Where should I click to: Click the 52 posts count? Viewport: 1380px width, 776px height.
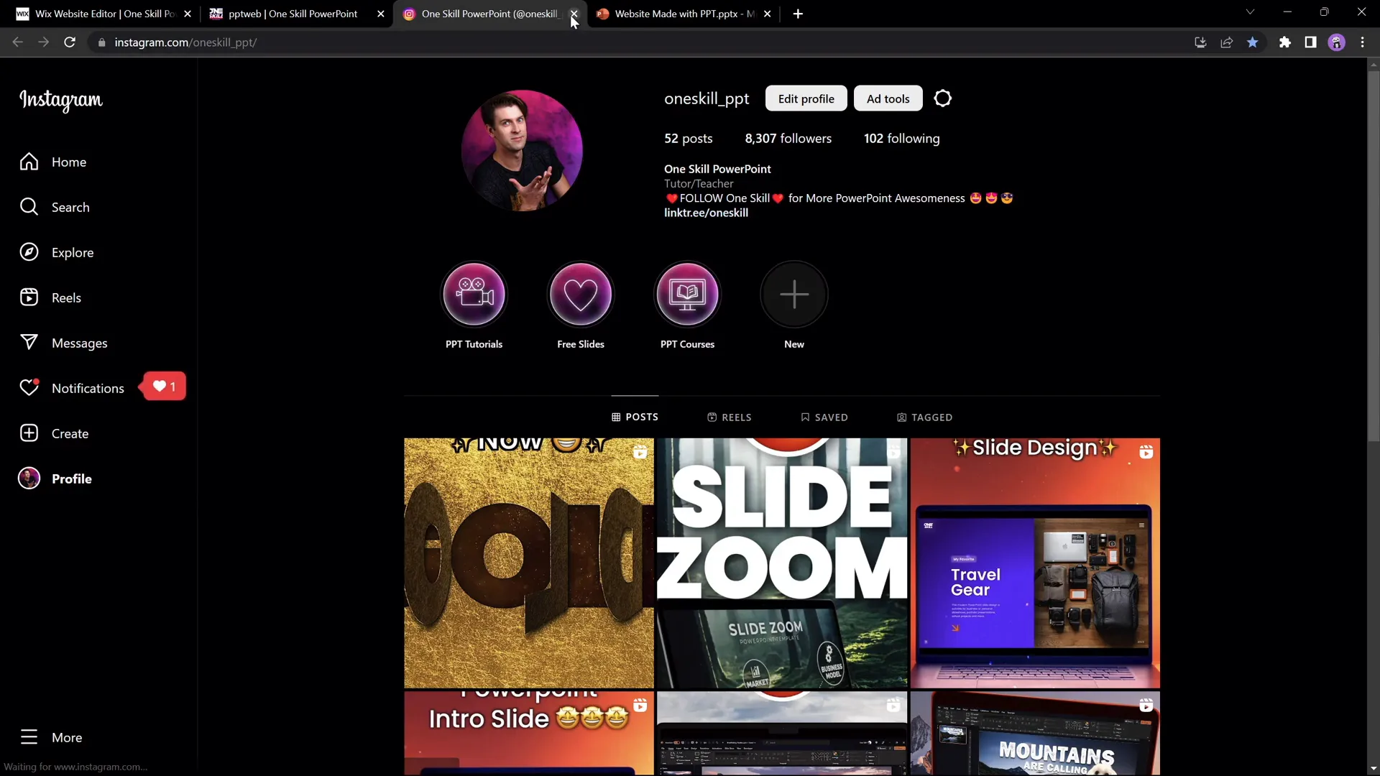(688, 139)
